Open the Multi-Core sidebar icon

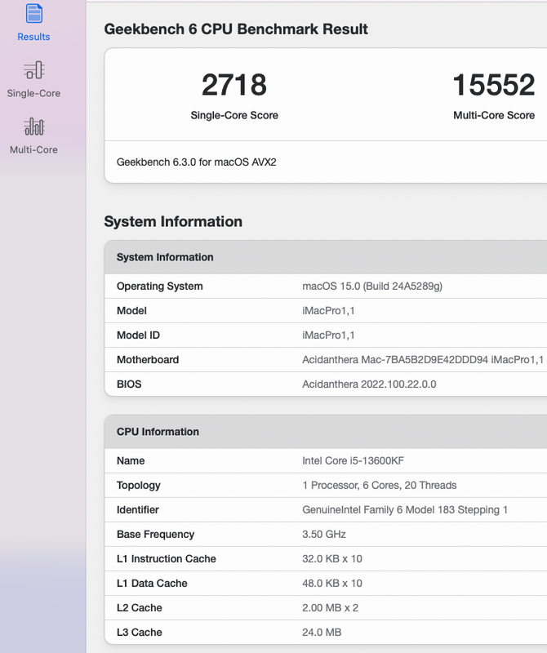(x=33, y=127)
